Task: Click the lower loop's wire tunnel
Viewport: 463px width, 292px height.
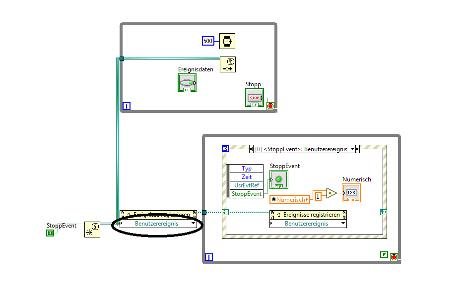Action: [x=204, y=212]
